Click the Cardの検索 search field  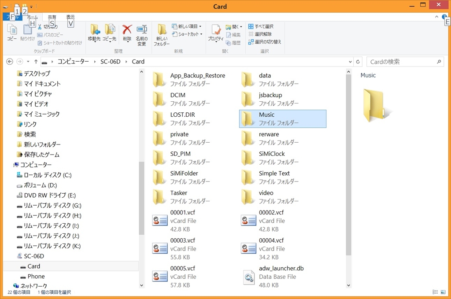point(401,62)
